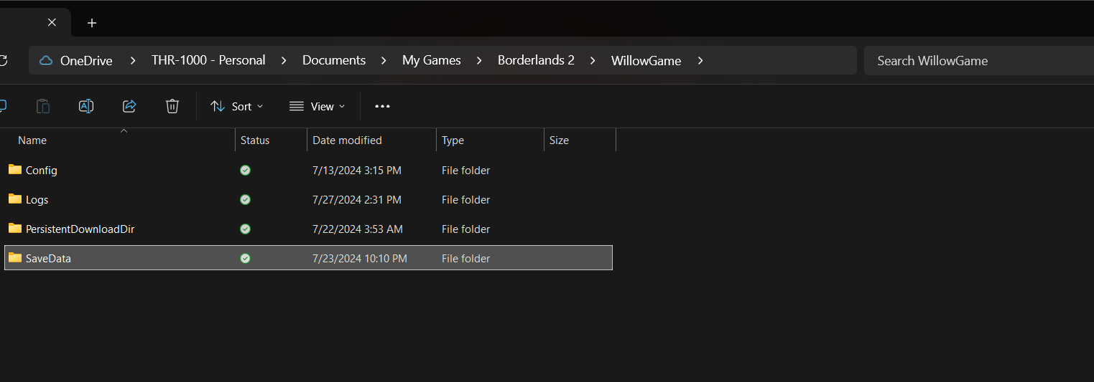This screenshot has height=382, width=1094.
Task: Navigate to Borderlands 2 breadcrumb
Action: tap(536, 60)
